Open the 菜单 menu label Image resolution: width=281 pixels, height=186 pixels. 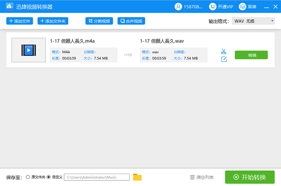252,7
